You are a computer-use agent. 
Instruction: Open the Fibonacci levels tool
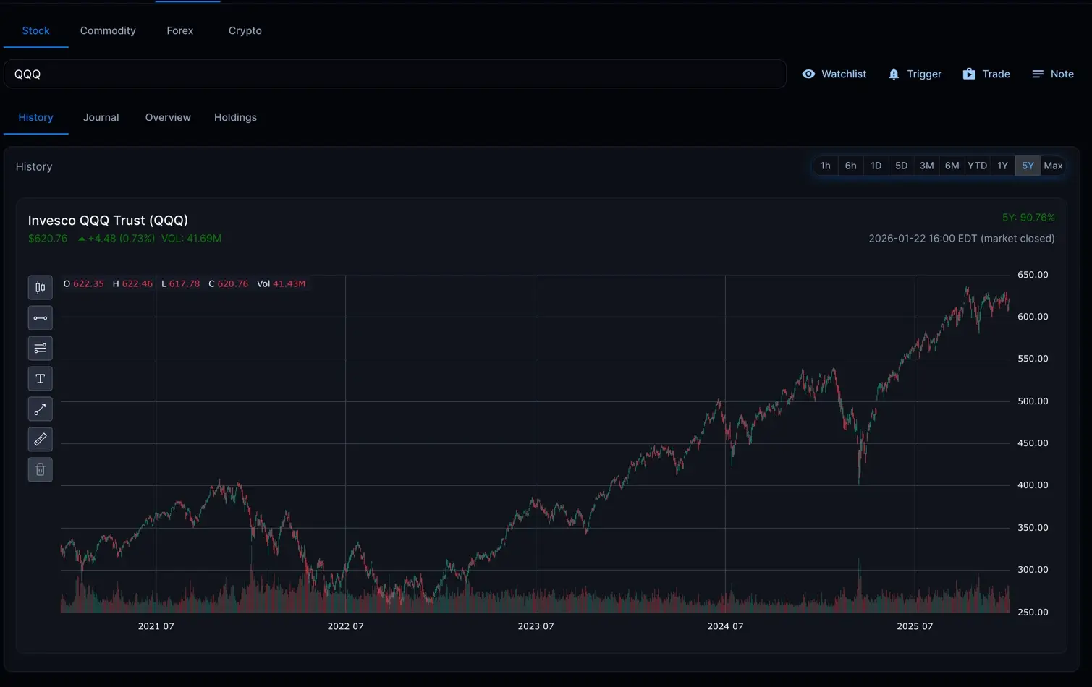pyautogui.click(x=41, y=349)
